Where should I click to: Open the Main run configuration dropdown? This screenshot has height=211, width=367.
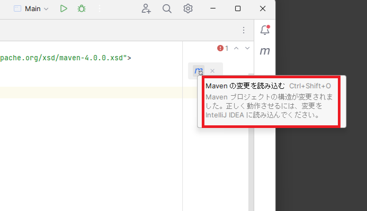31,8
